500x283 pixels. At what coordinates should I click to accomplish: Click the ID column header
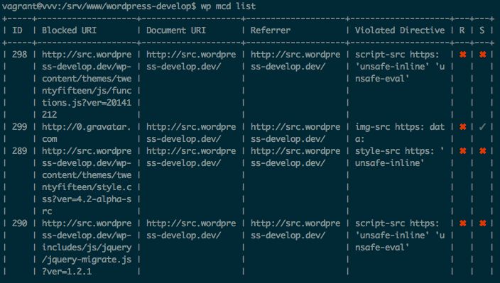point(17,30)
